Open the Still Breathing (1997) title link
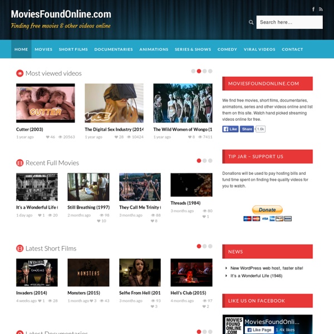 click(x=89, y=207)
